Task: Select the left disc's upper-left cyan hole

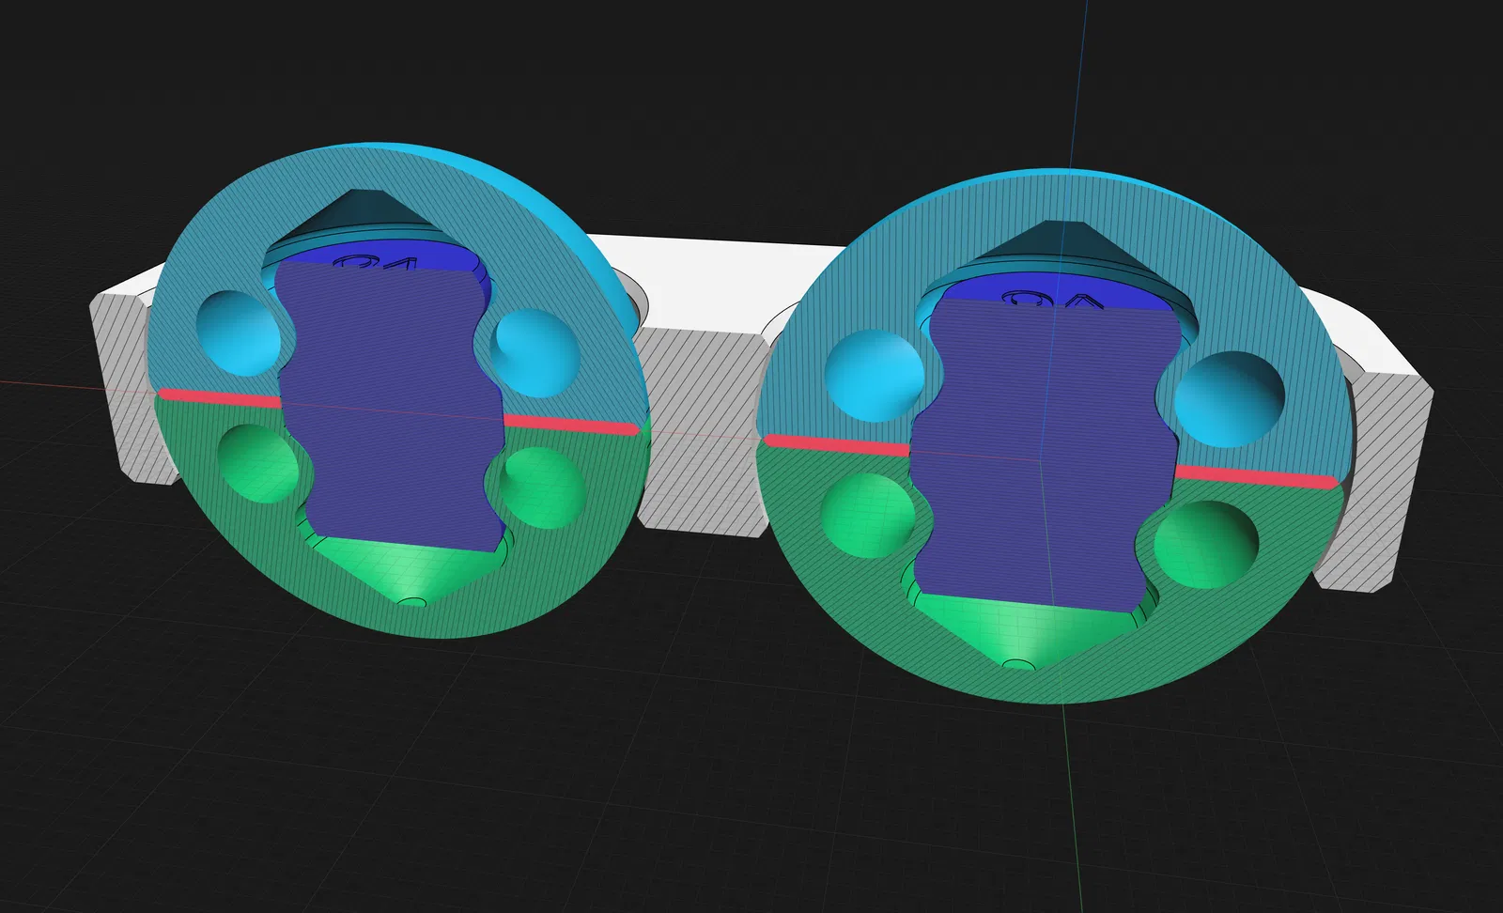Action: [238, 334]
